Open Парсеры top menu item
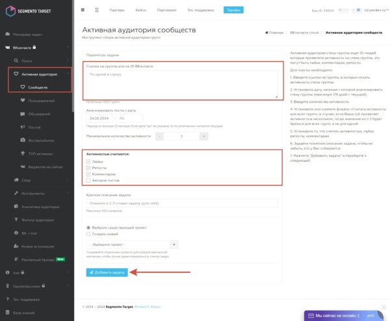Screen dimensions: 390x321 coord(117,10)
